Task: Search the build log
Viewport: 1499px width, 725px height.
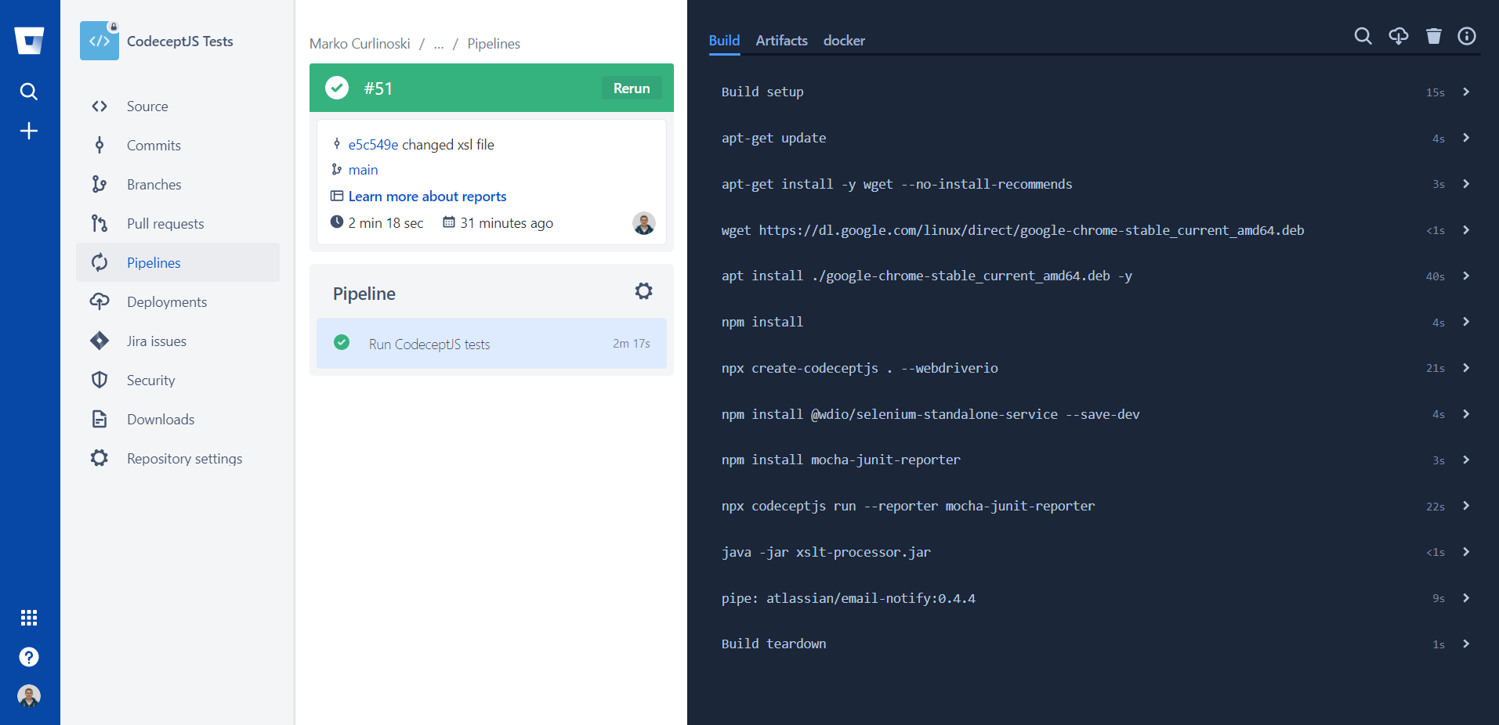Action: click(1363, 37)
